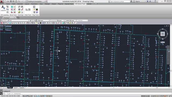Click the red first icon in lower toolbar row
The width and height of the screenshot is (172, 97).
click(x=2, y=23)
